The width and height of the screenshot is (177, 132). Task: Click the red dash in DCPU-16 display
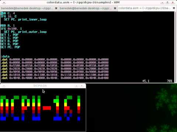click(47, 108)
